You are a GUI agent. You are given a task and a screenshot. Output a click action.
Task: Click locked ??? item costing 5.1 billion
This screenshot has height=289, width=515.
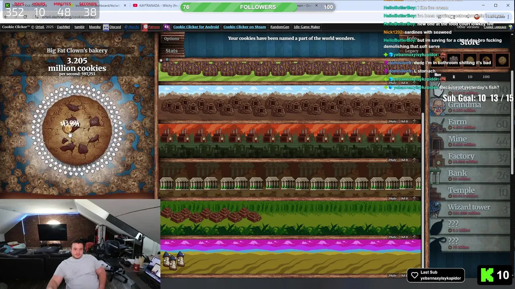pyautogui.click(x=470, y=227)
